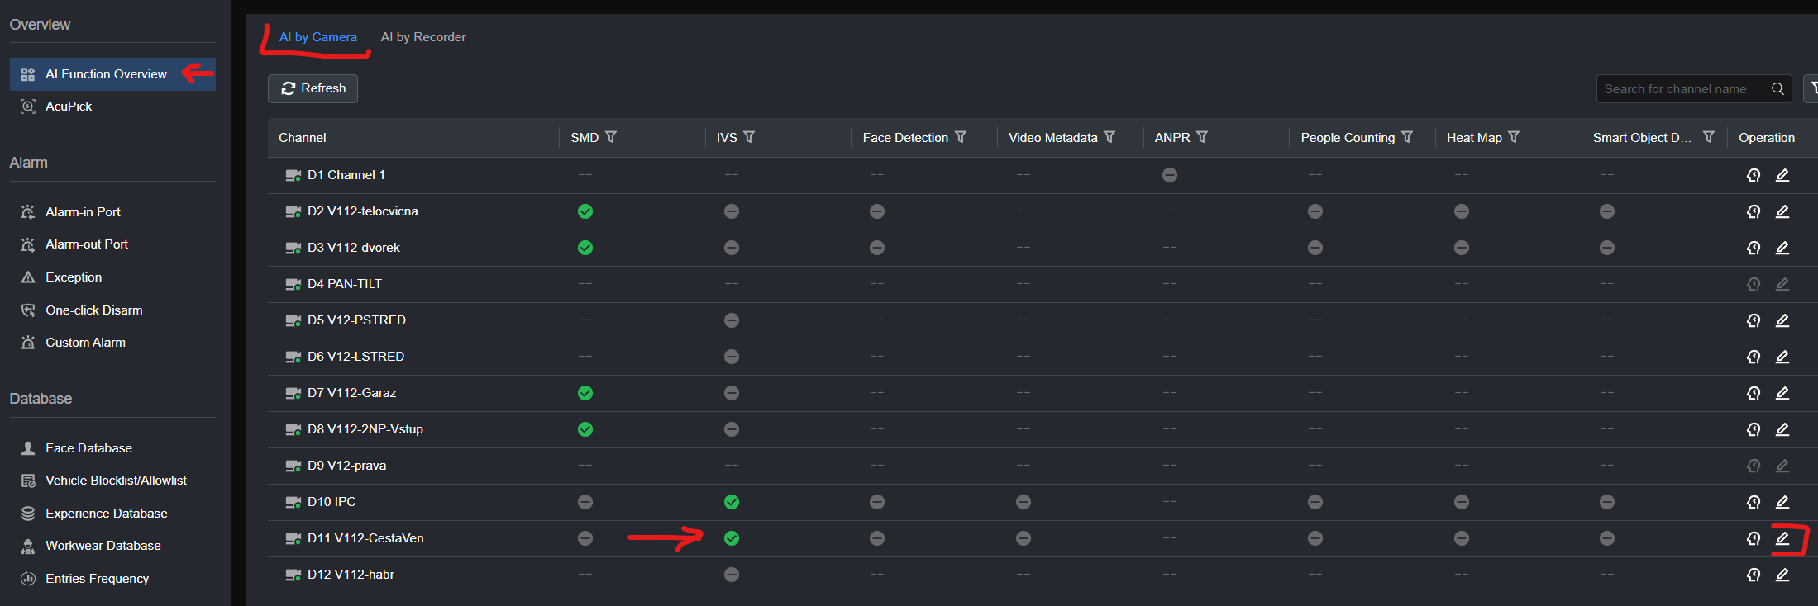Open the SMD column filter
Viewport: 1818px width, 606px height.
[611, 137]
